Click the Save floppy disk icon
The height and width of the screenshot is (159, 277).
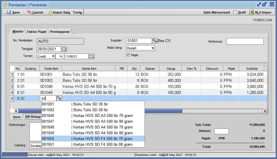[9, 12]
